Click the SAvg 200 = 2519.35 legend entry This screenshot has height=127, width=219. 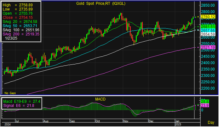pos(21,34)
